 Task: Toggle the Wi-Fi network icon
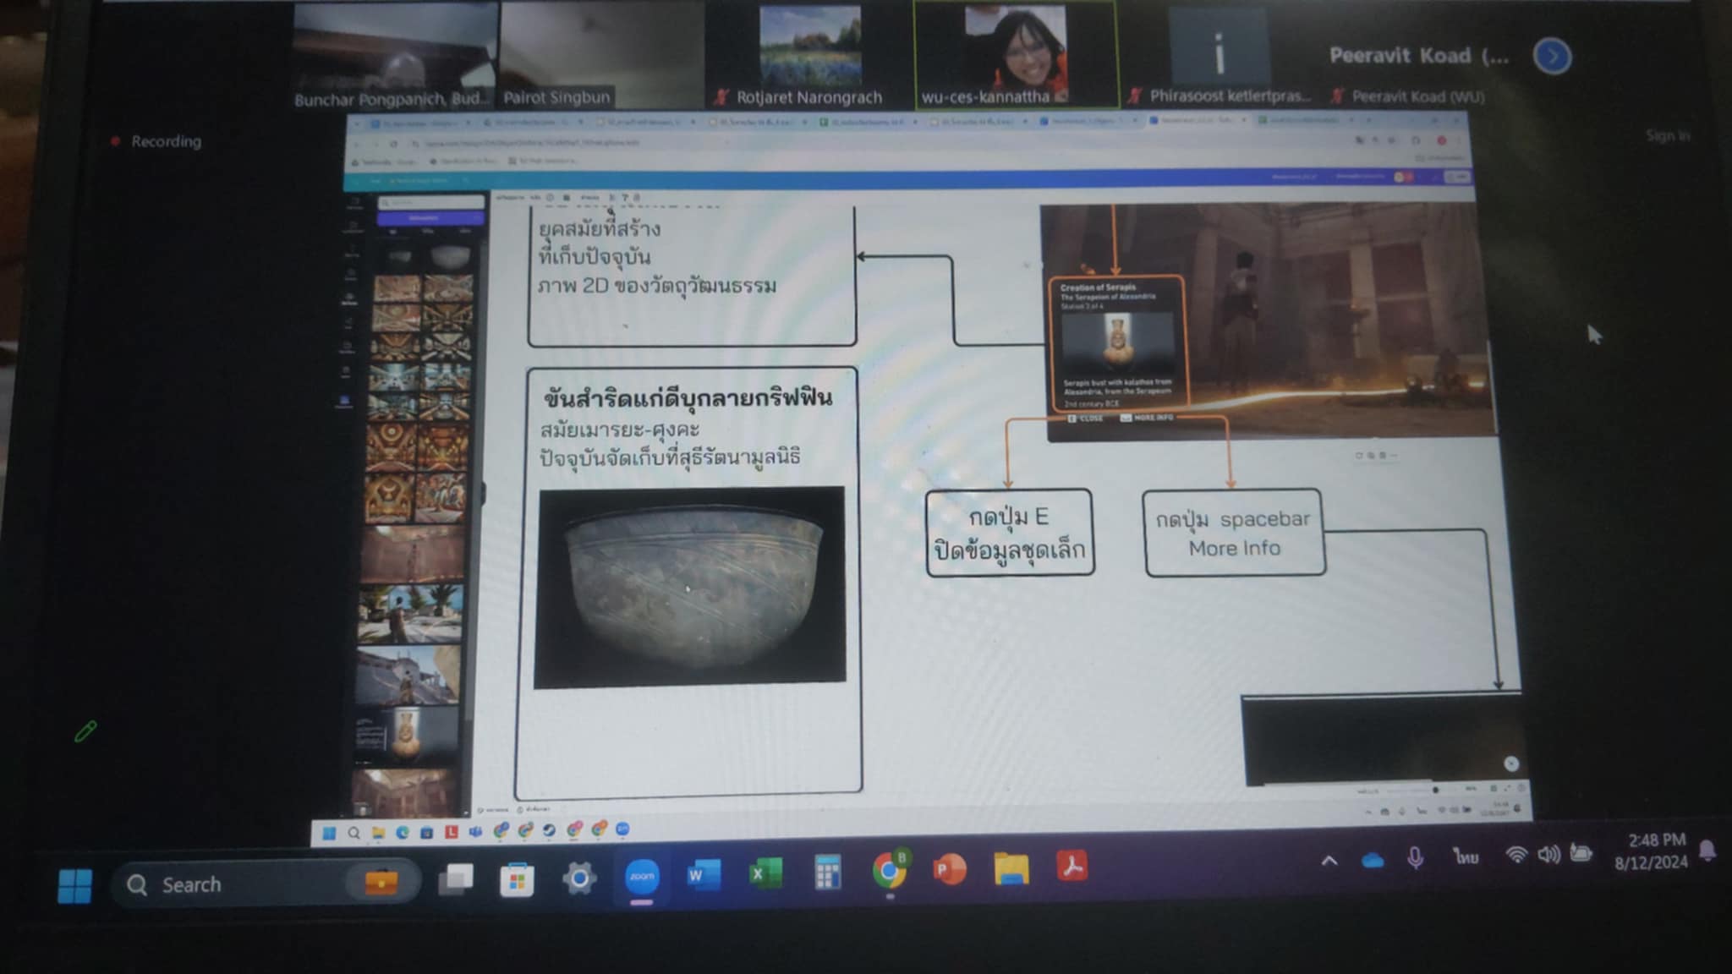pyautogui.click(x=1515, y=855)
